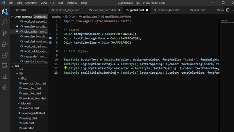Open the Extensions view icon
The height and width of the screenshot is (132, 234).
[5, 55]
